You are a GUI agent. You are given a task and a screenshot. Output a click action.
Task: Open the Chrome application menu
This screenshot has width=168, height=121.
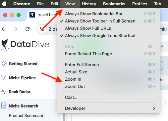[x=22, y=4]
